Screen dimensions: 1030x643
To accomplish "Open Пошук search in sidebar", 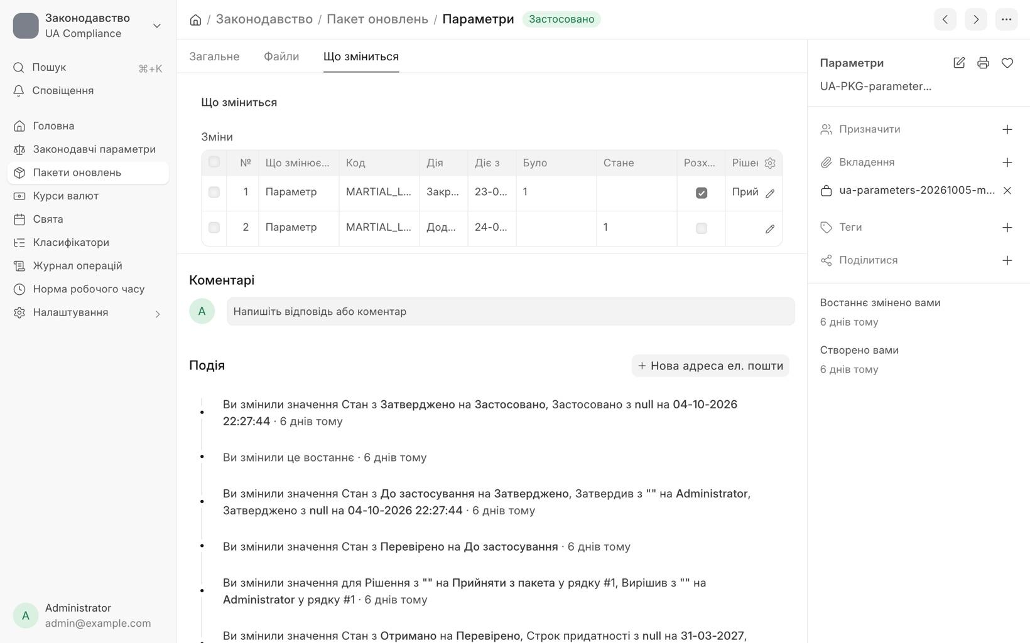I will coord(88,68).
